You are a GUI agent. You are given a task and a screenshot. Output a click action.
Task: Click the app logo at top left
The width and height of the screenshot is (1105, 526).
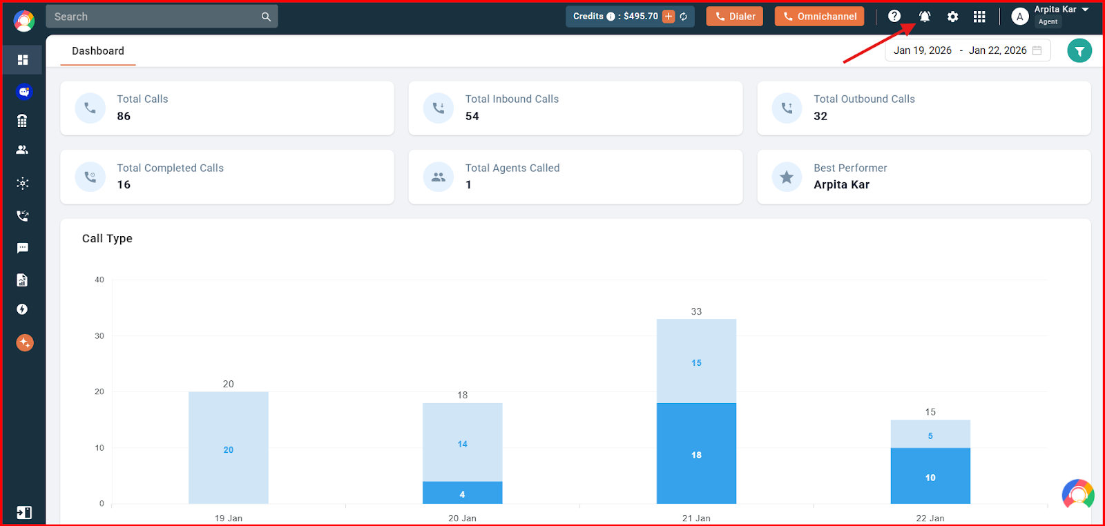pyautogui.click(x=24, y=21)
